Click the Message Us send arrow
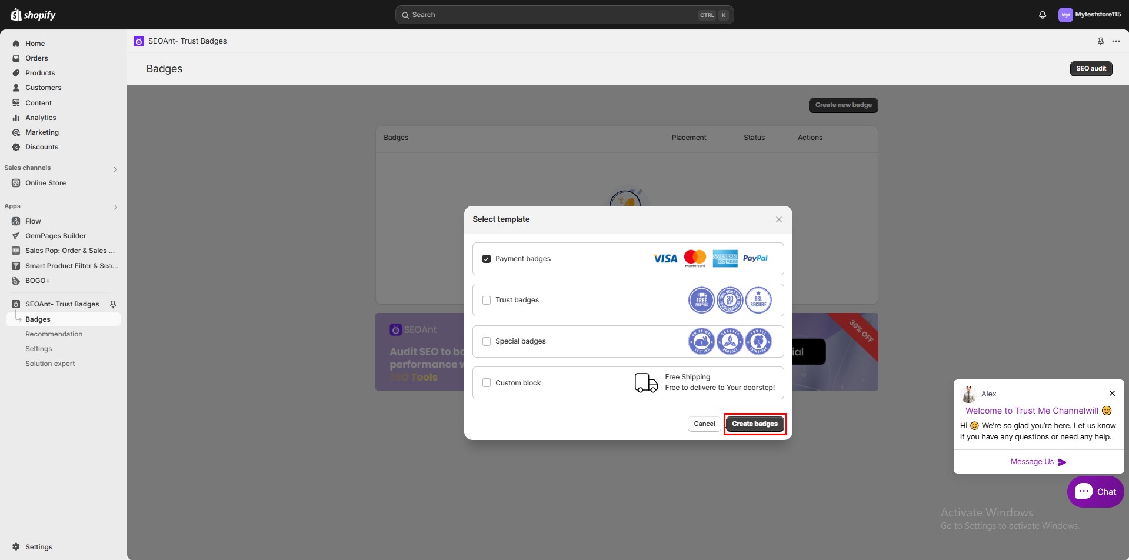This screenshot has height=560, width=1129. coord(1062,462)
